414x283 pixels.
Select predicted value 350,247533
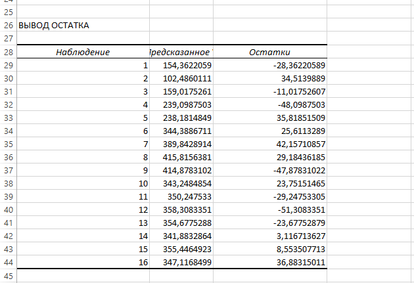tap(181, 196)
